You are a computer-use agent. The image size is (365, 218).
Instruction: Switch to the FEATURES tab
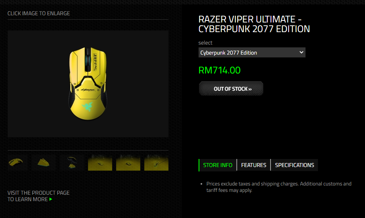[x=254, y=165]
